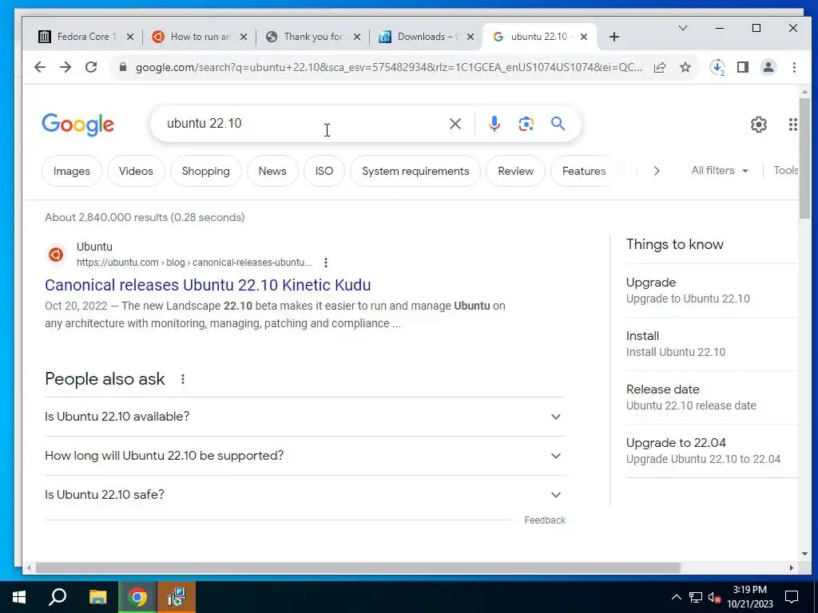
Task: Open the taskbar clock showing 3:19 PM
Action: [749, 597]
